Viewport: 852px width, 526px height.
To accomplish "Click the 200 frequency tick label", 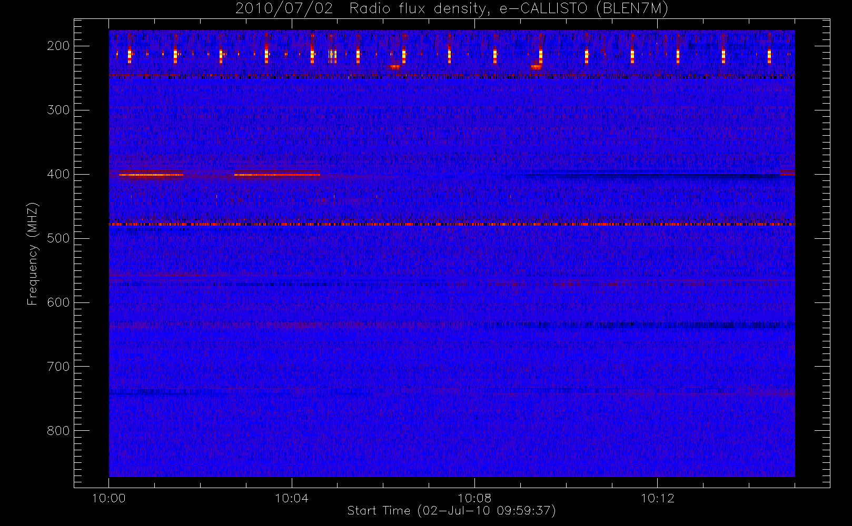I will tap(58, 46).
